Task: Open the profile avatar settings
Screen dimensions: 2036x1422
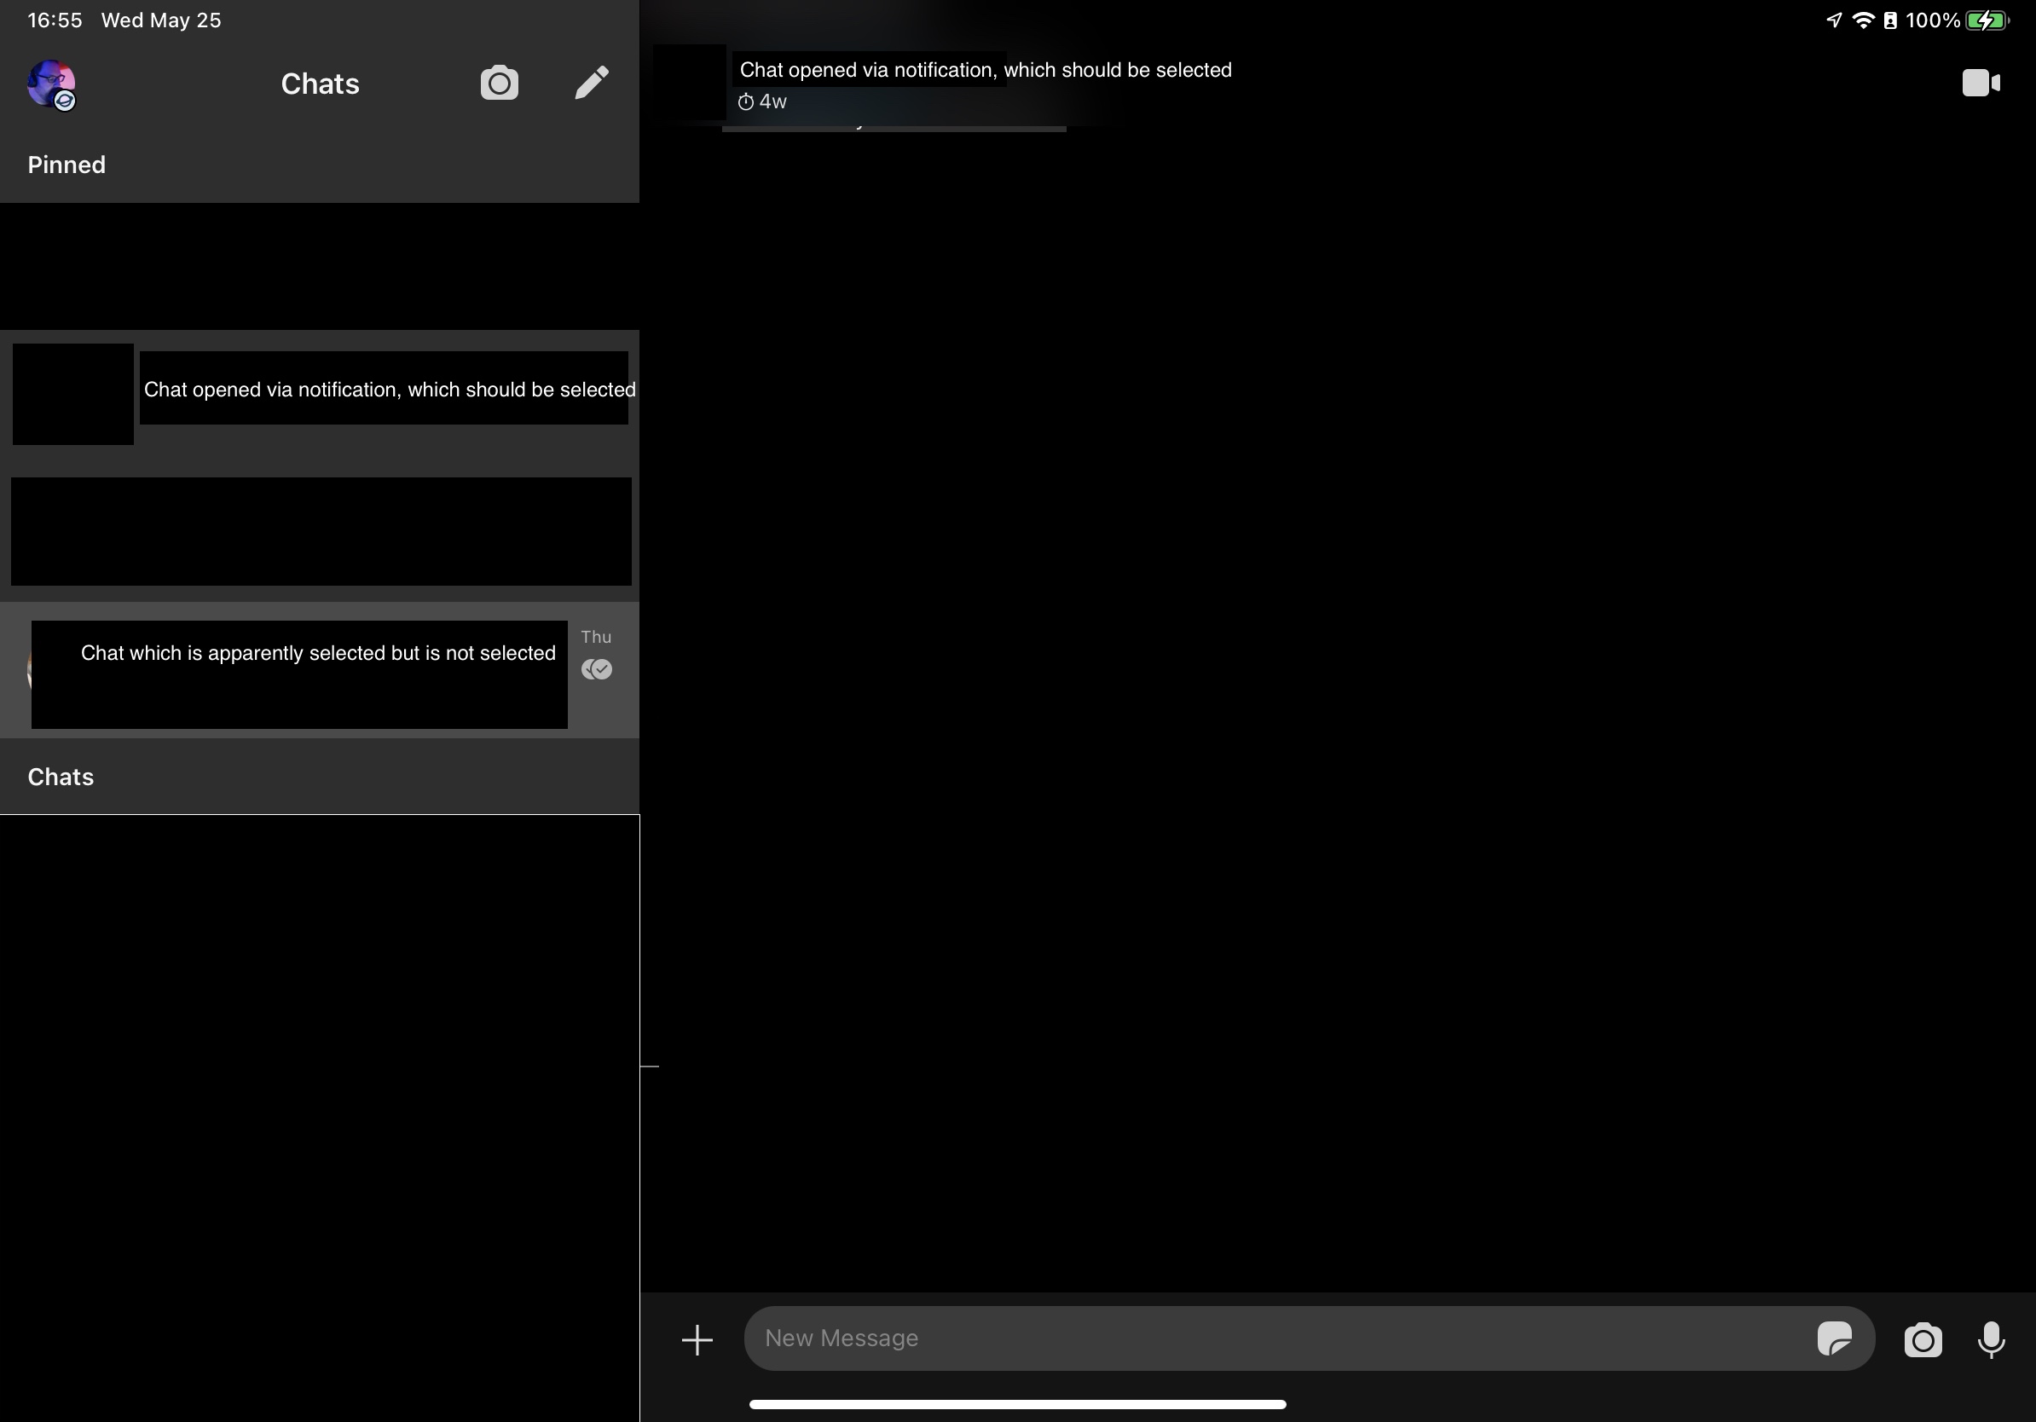Action: [51, 84]
